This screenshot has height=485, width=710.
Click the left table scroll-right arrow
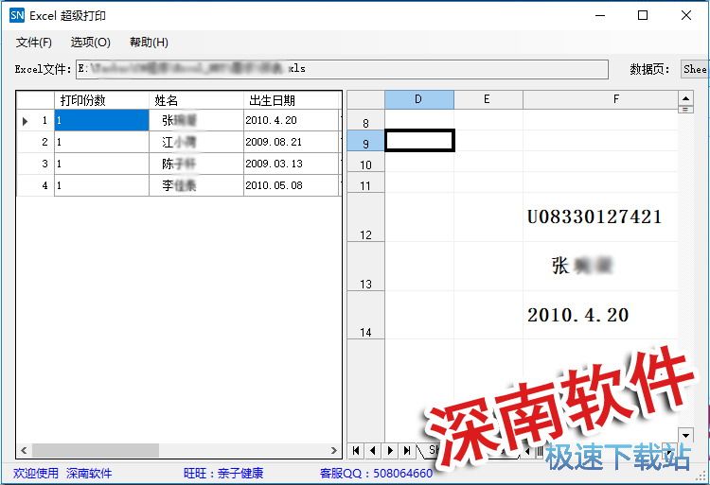pyautogui.click(x=334, y=451)
